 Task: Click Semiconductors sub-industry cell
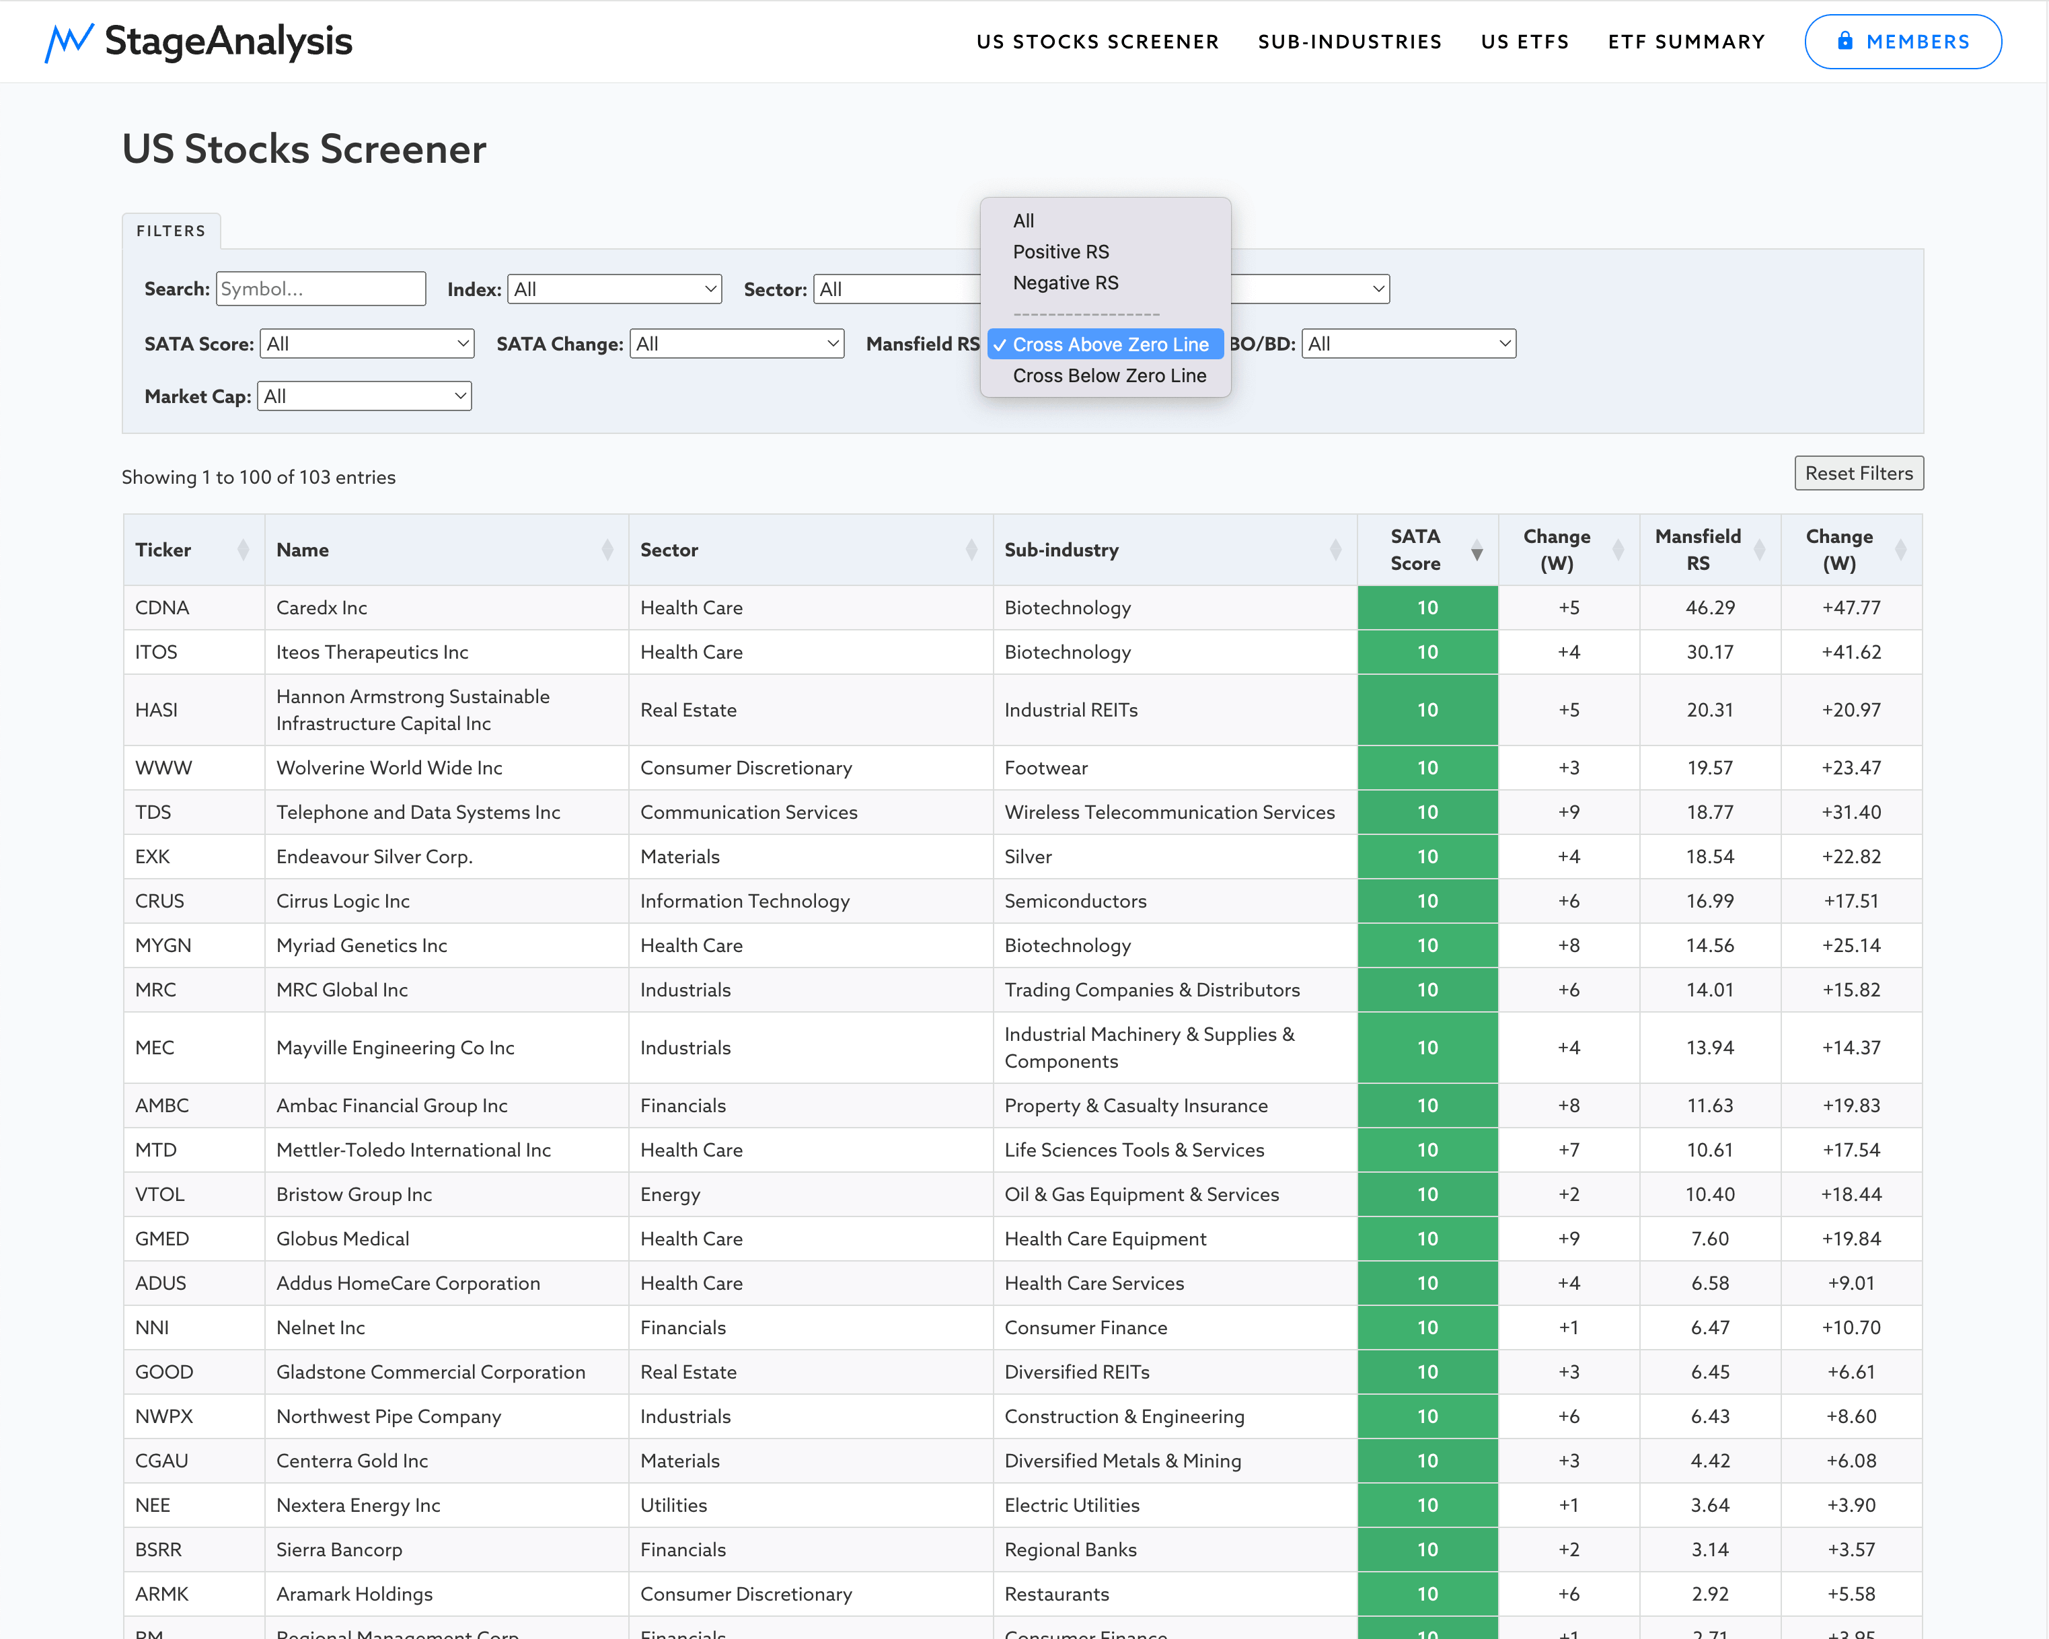[1175, 902]
